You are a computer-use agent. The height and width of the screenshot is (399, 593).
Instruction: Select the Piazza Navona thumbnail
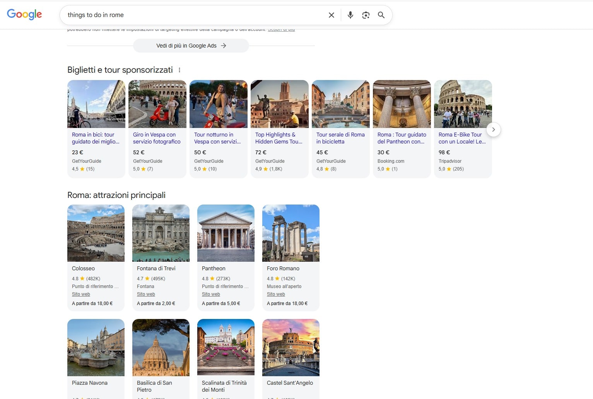pos(96,348)
